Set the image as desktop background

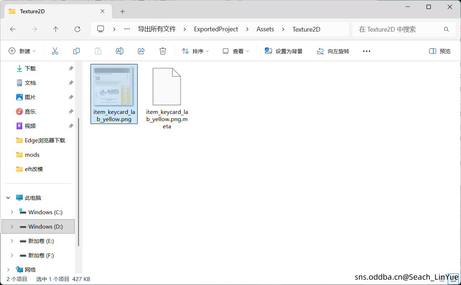(x=283, y=51)
